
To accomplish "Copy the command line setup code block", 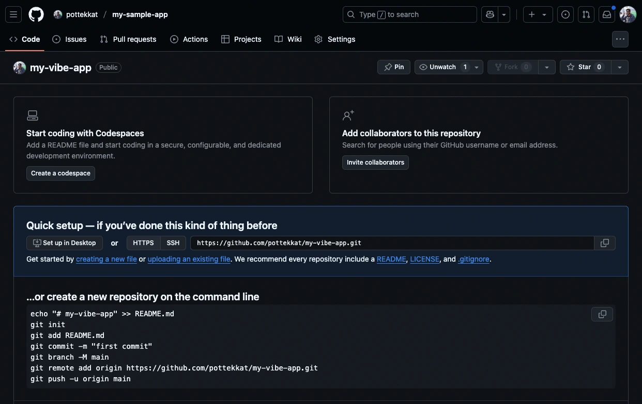I will 602,314.
